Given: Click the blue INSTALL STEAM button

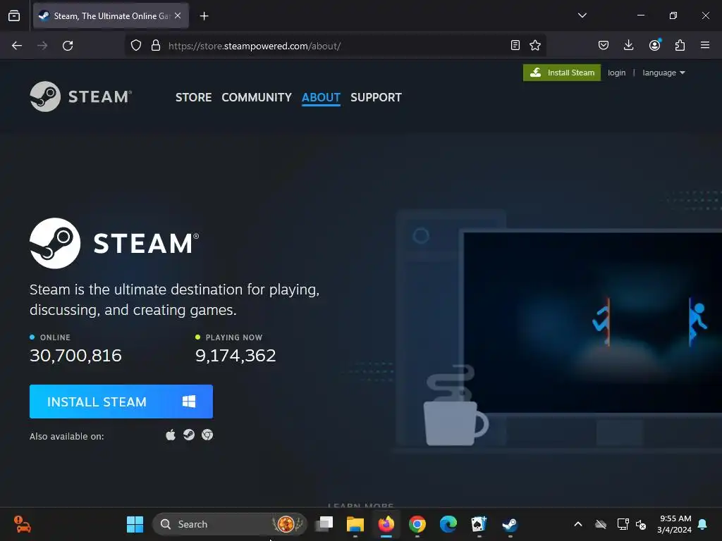Looking at the screenshot, I should tap(121, 402).
